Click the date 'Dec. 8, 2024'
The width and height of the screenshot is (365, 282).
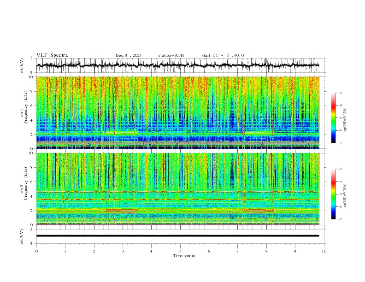click(129, 55)
